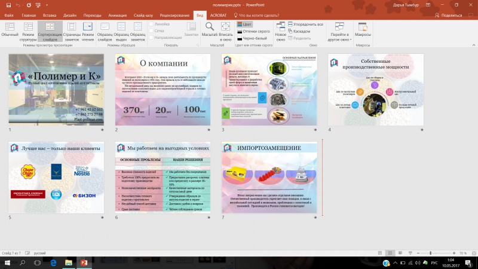478x269 pixels.
Task: Zoom in with plus button
Action: 454,253
